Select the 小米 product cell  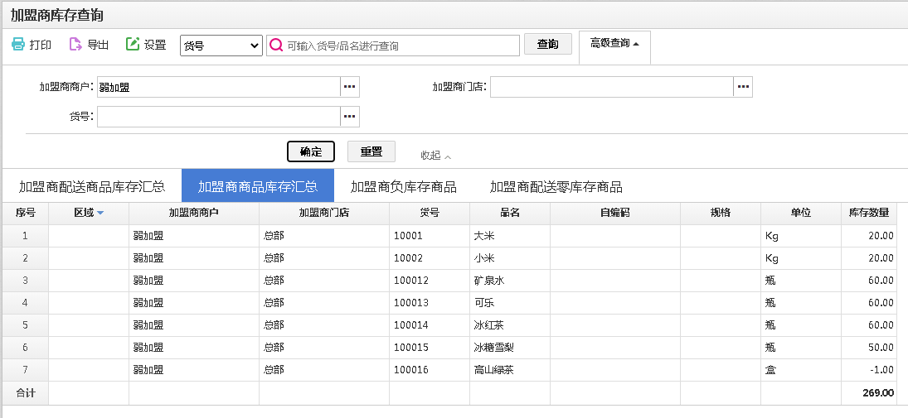click(x=510, y=258)
